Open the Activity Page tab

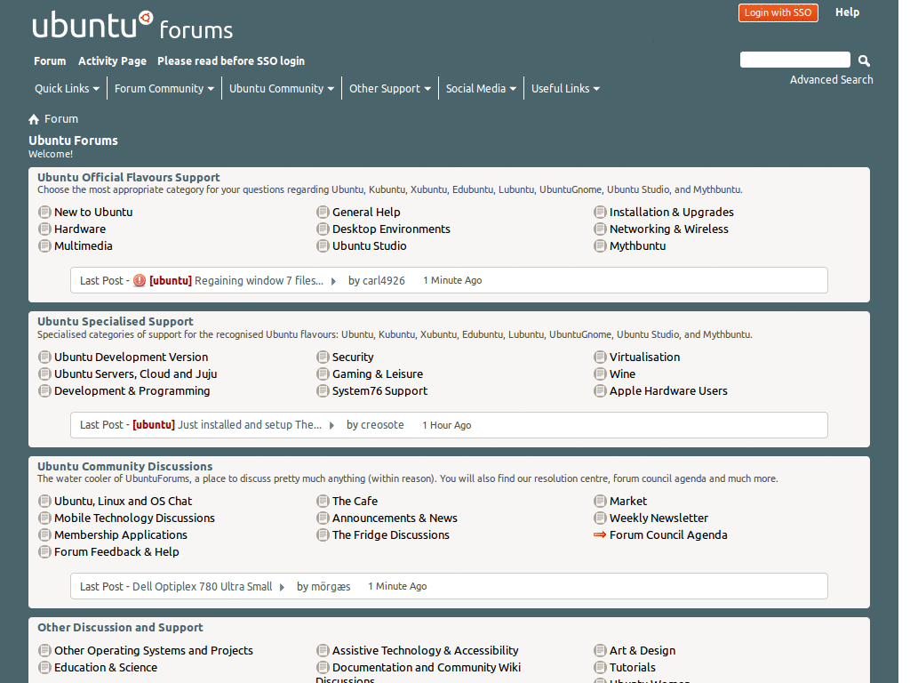coord(112,61)
